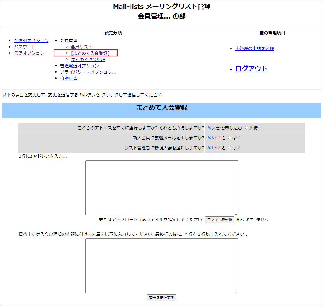Image resolution: width=323 pixels, height=306 pixels.
Task: Choose the 招待 radio option
Action: pos(247,128)
